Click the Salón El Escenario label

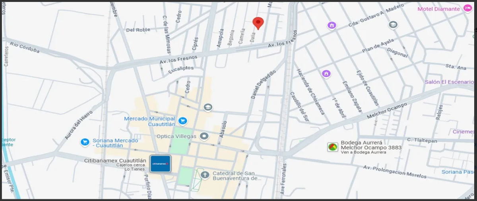(450, 82)
